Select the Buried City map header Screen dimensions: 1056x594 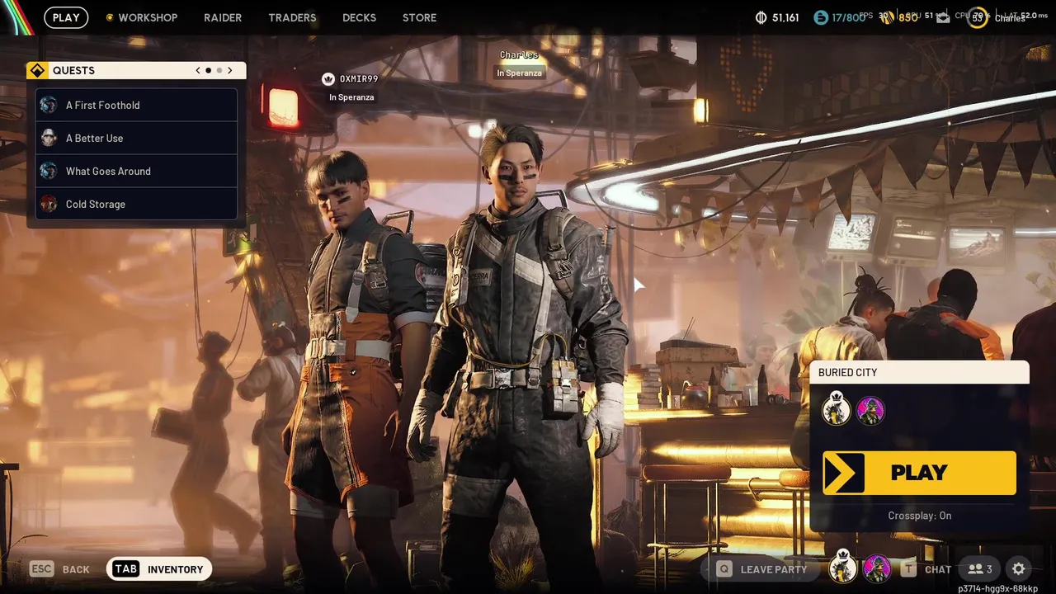click(919, 372)
